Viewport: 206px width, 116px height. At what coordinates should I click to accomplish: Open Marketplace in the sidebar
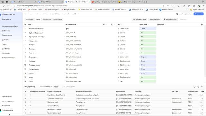[x=6, y=53]
